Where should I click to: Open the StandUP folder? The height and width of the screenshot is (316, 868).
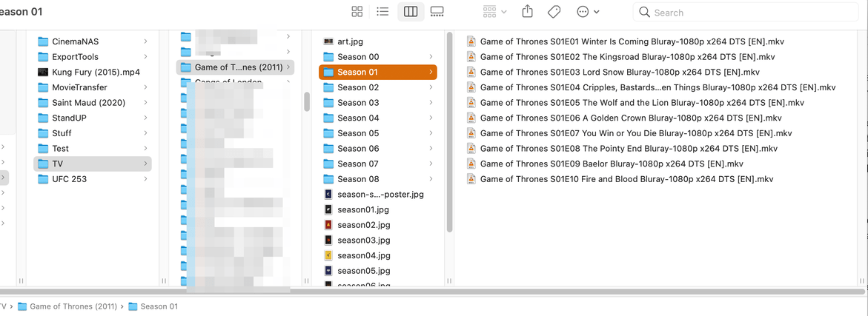point(93,118)
